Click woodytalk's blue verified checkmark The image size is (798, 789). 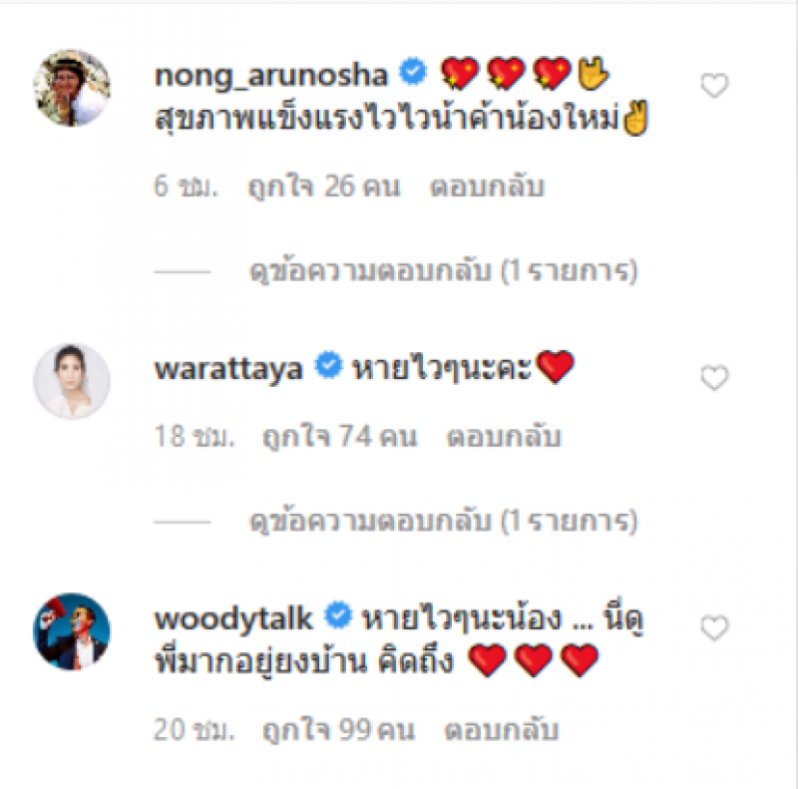pyautogui.click(x=338, y=614)
